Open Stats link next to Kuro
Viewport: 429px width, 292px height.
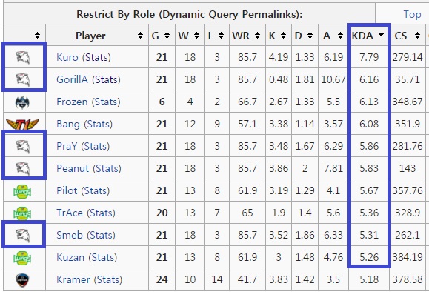[96, 57]
